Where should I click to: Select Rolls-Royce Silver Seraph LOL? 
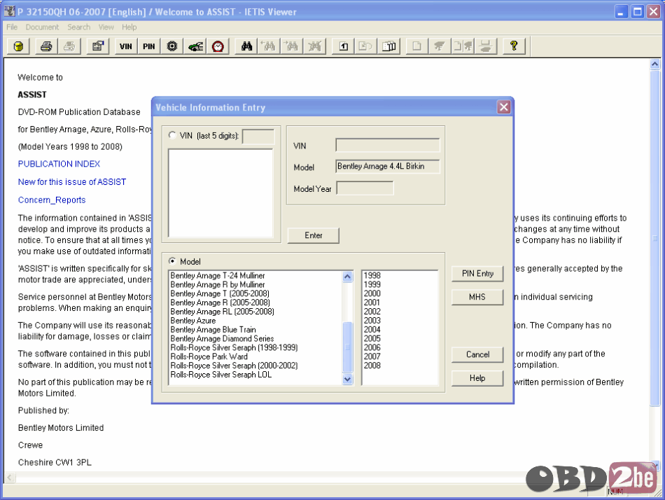click(221, 375)
